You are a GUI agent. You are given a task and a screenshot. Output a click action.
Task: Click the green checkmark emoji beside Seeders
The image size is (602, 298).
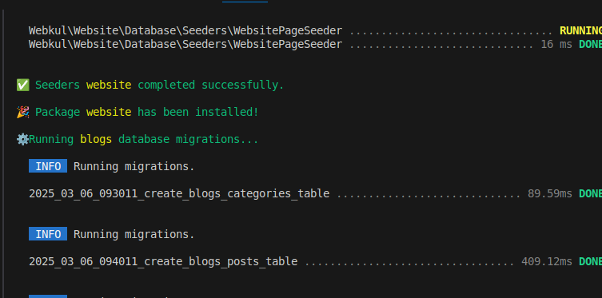22,85
